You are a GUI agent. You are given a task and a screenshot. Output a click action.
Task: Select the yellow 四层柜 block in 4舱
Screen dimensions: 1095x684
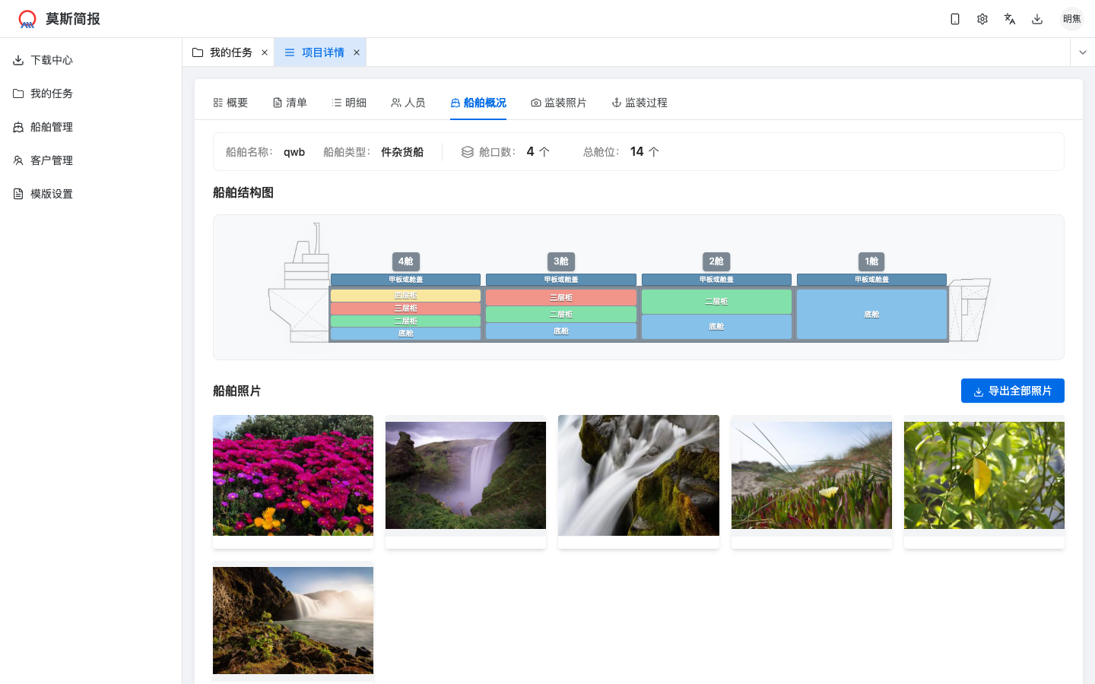[x=405, y=296]
